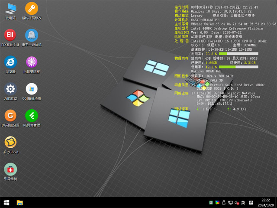Launch 系统密码修改 password tool

point(32,11)
